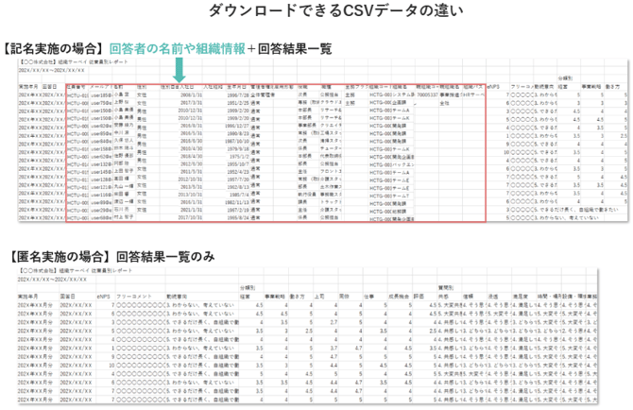The height and width of the screenshot is (410, 633).
Task: Click the 回答日 header in the anonymous sheet
Action: point(68,297)
